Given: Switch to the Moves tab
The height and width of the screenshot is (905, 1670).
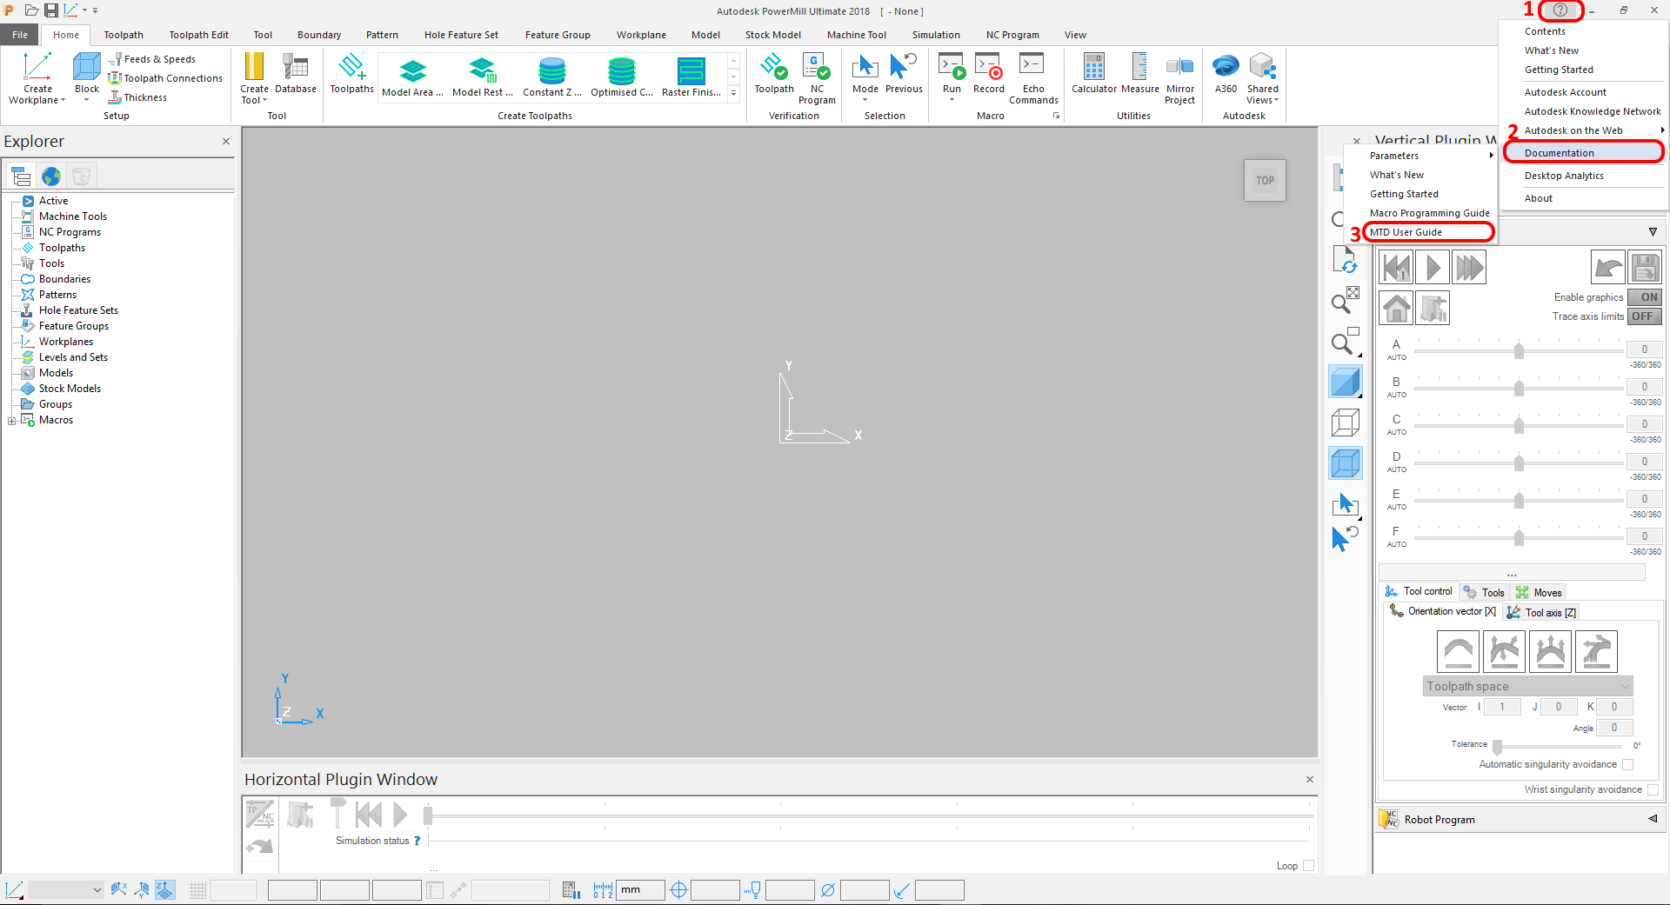Looking at the screenshot, I should [x=1539, y=592].
